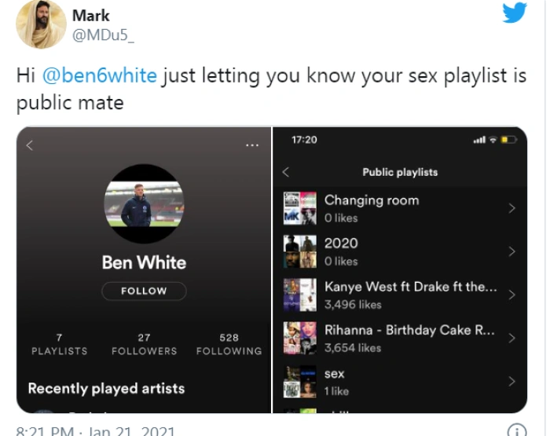Expand the Changing room playlist chevron
The image size is (550, 436).
point(511,208)
